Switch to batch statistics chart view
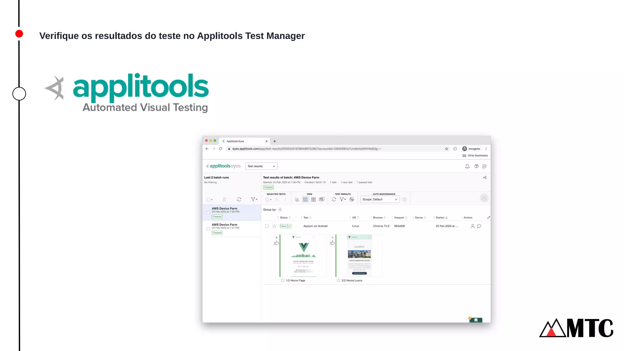This screenshot has height=351, width=624. (x=297, y=200)
